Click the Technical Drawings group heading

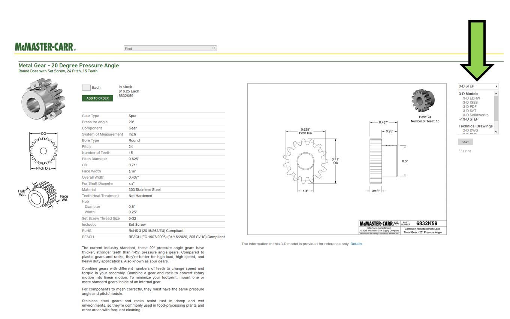(x=476, y=126)
